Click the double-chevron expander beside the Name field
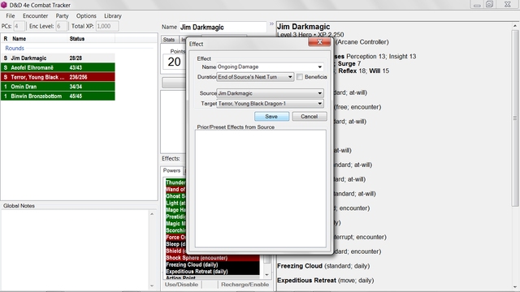This screenshot has height=292, width=520. (271, 24)
